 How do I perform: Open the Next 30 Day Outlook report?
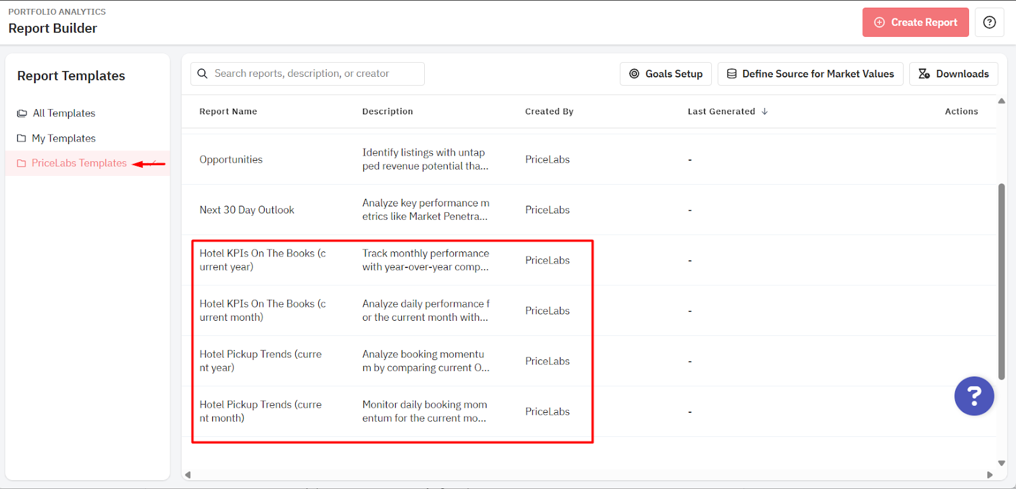tap(247, 210)
